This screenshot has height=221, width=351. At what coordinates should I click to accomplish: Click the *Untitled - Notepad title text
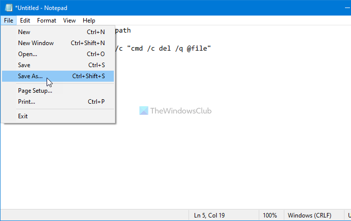[x=41, y=8]
